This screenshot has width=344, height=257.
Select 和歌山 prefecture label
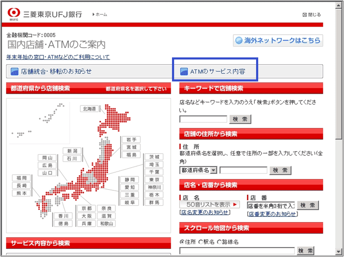point(106,224)
